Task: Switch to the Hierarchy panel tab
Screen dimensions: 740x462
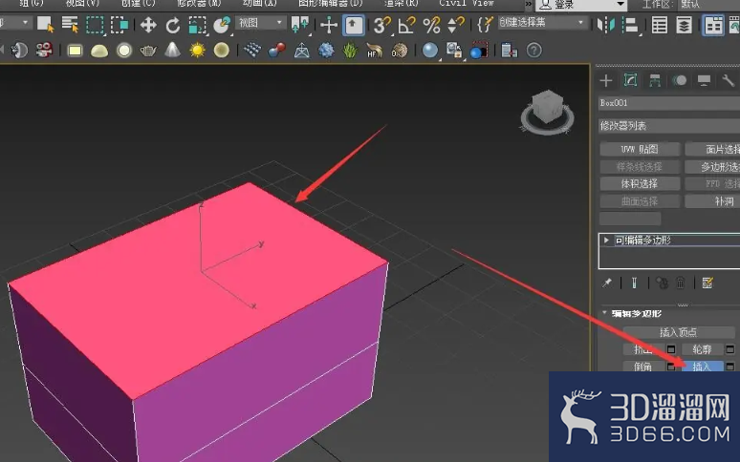Action: click(x=655, y=80)
